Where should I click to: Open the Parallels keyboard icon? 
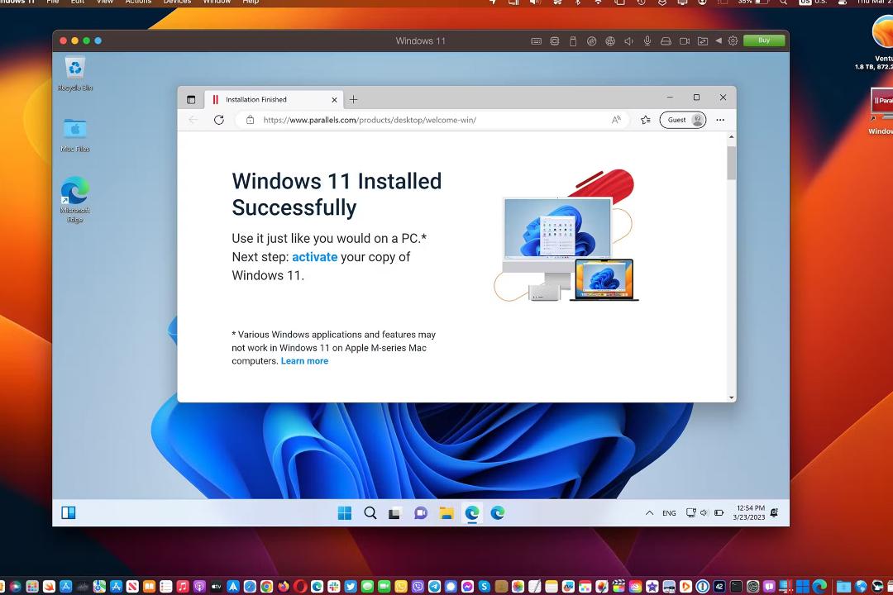coord(536,41)
